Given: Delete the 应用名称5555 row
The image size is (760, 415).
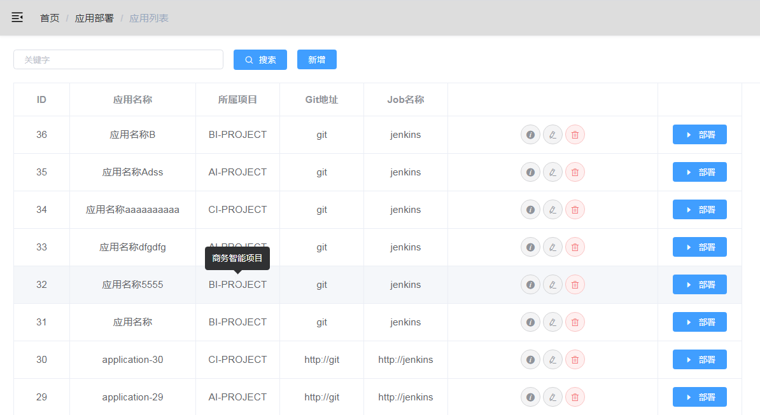Looking at the screenshot, I should tap(575, 285).
